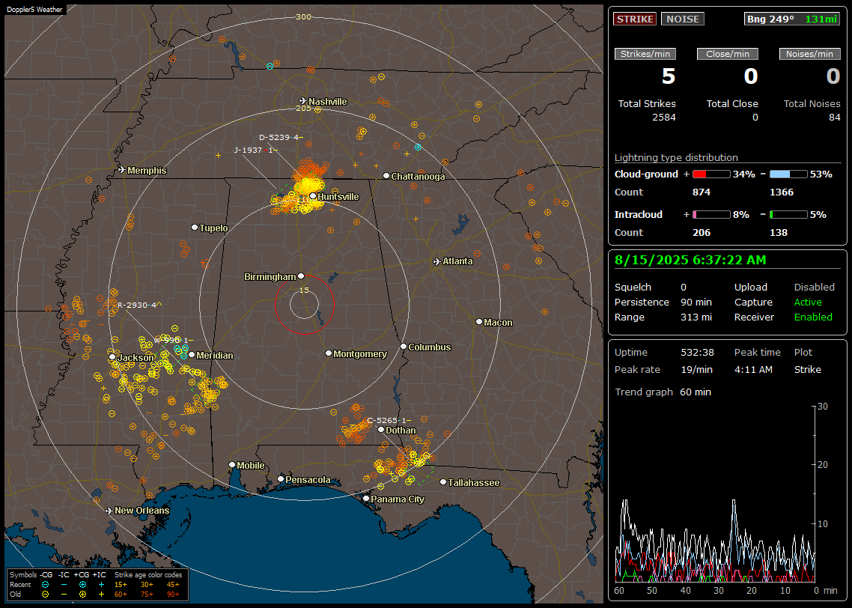
Task: Click the Montgomery city marker
Action: coord(329,353)
